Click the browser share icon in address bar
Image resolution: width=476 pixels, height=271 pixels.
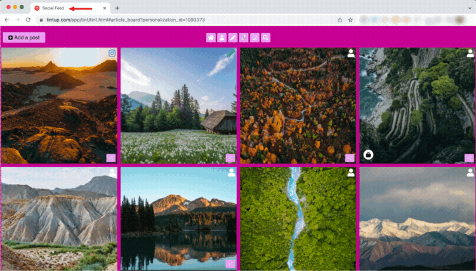pyautogui.click(x=340, y=20)
